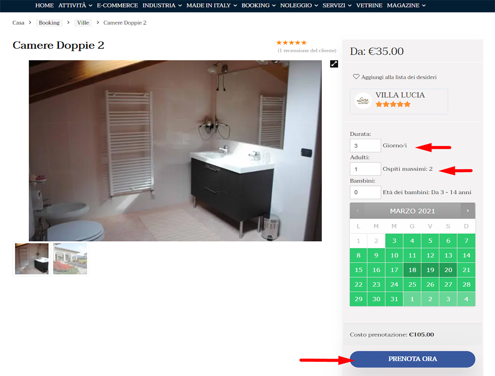Click the Bambini number field

tap(365, 192)
